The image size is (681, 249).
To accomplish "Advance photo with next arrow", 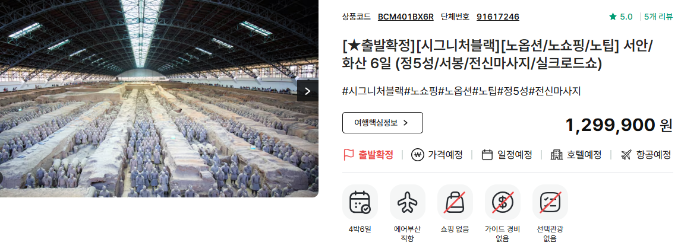I will coord(307,91).
